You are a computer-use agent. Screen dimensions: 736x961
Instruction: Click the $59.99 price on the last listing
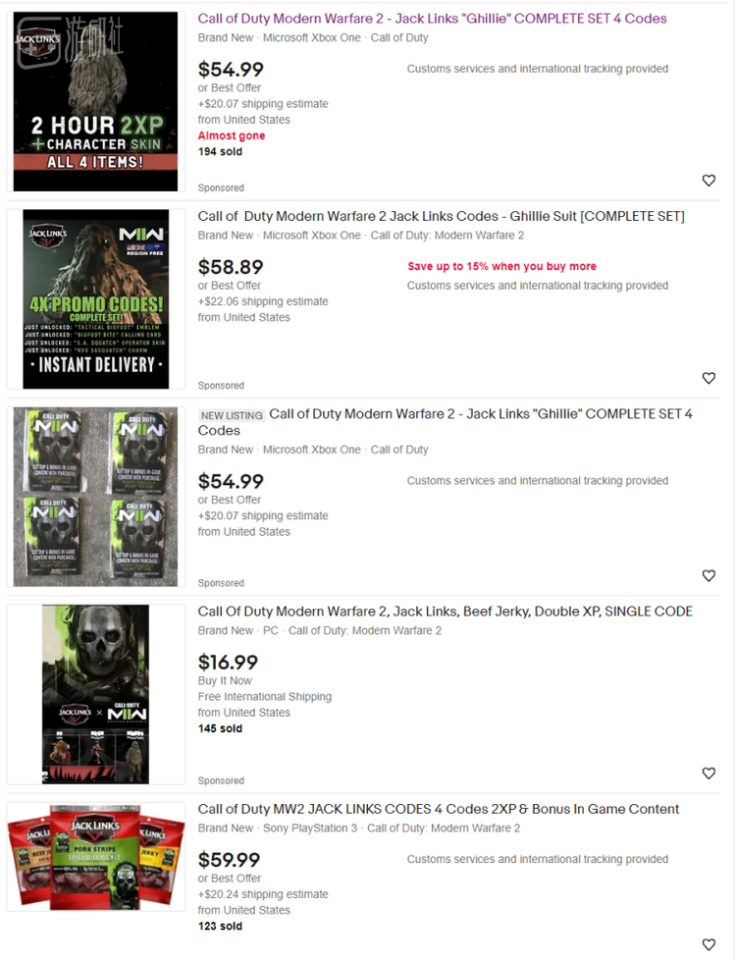[x=230, y=860]
